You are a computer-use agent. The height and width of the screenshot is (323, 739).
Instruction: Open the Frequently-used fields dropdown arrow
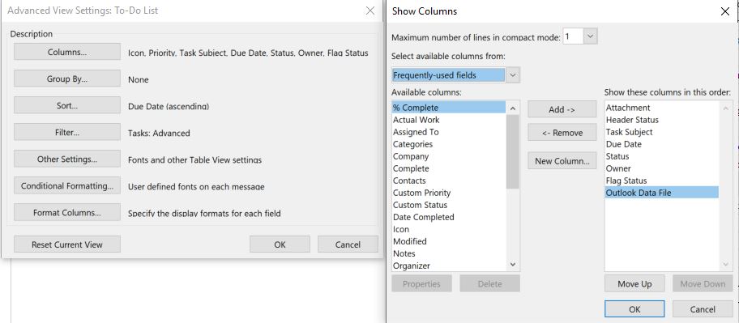point(513,75)
